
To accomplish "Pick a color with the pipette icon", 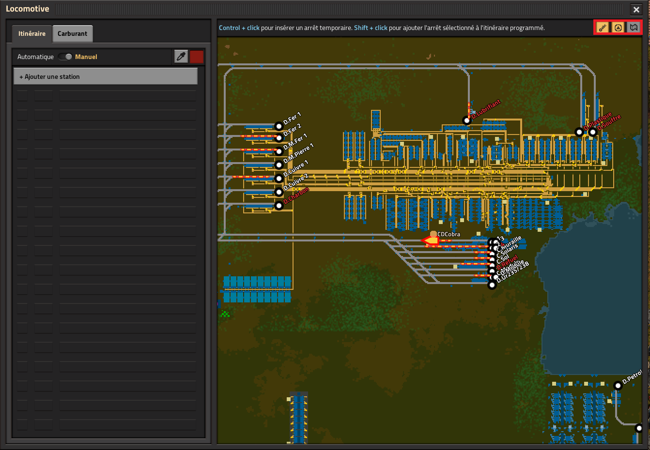I will point(181,57).
